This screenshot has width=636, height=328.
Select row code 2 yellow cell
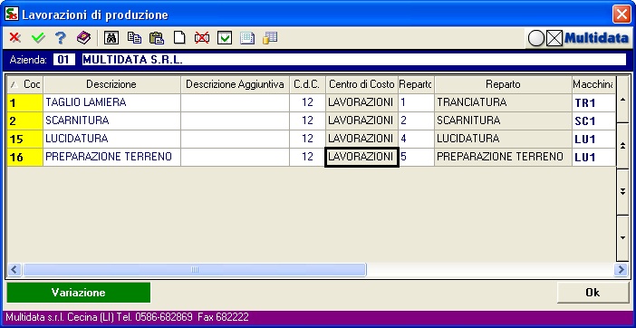(x=25, y=121)
